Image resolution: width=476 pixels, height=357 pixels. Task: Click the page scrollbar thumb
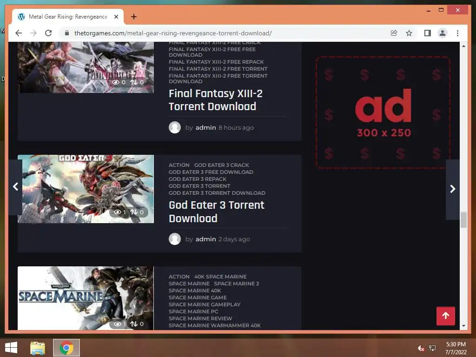(463, 220)
